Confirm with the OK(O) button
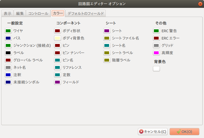Screen dimensions: 204x138 coord(184,131)
